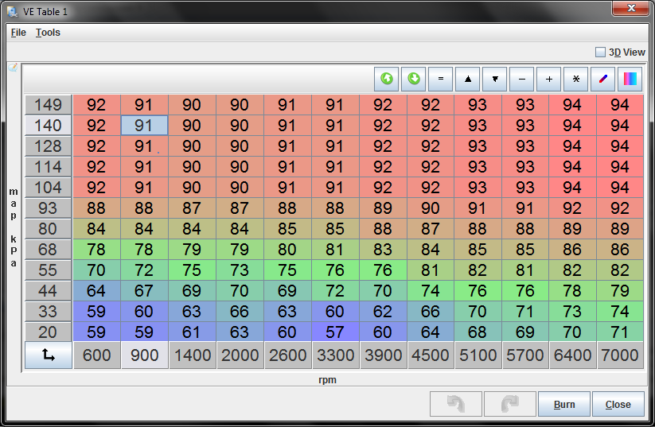
Task: Select the 149 kPa row header
Action: [x=49, y=104]
